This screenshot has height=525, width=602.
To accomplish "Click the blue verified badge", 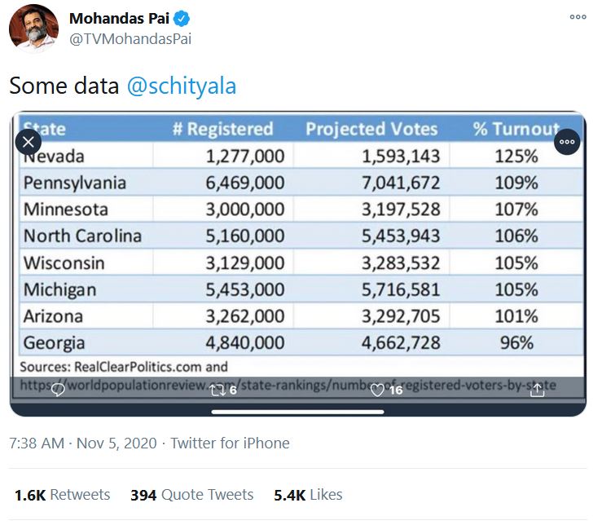I will pos(181,19).
